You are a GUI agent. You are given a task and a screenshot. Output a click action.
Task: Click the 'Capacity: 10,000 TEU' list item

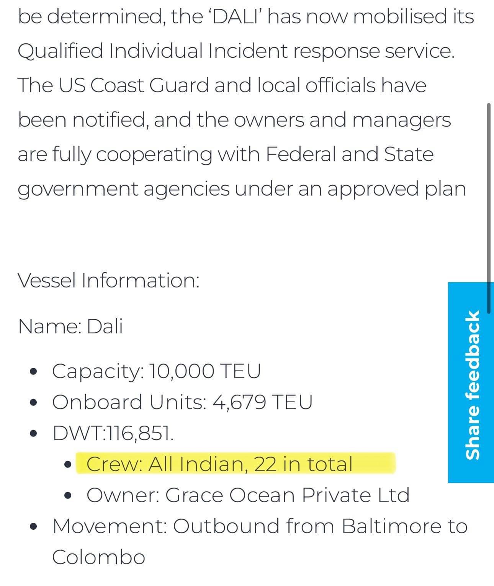156,371
